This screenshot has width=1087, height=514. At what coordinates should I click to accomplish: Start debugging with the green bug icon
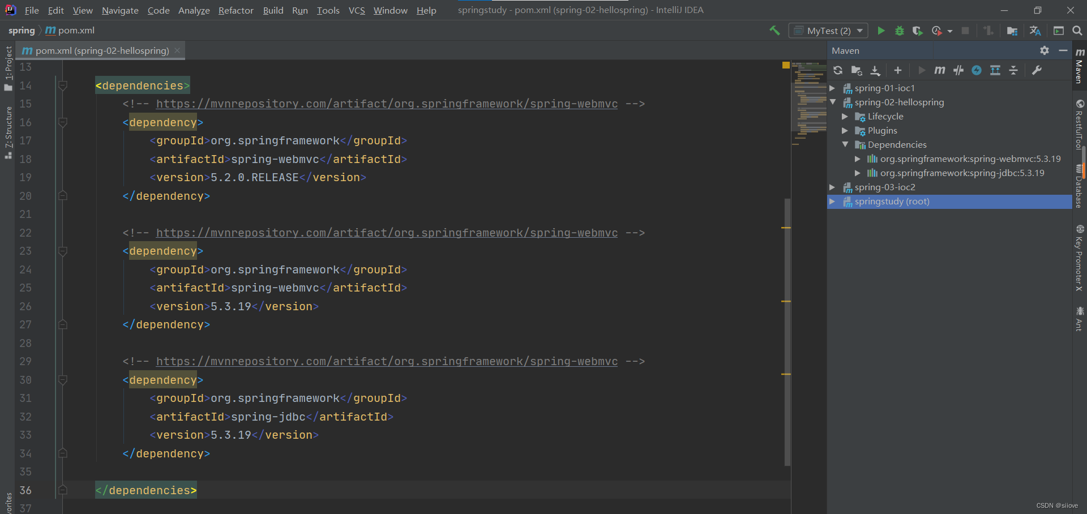click(x=899, y=31)
